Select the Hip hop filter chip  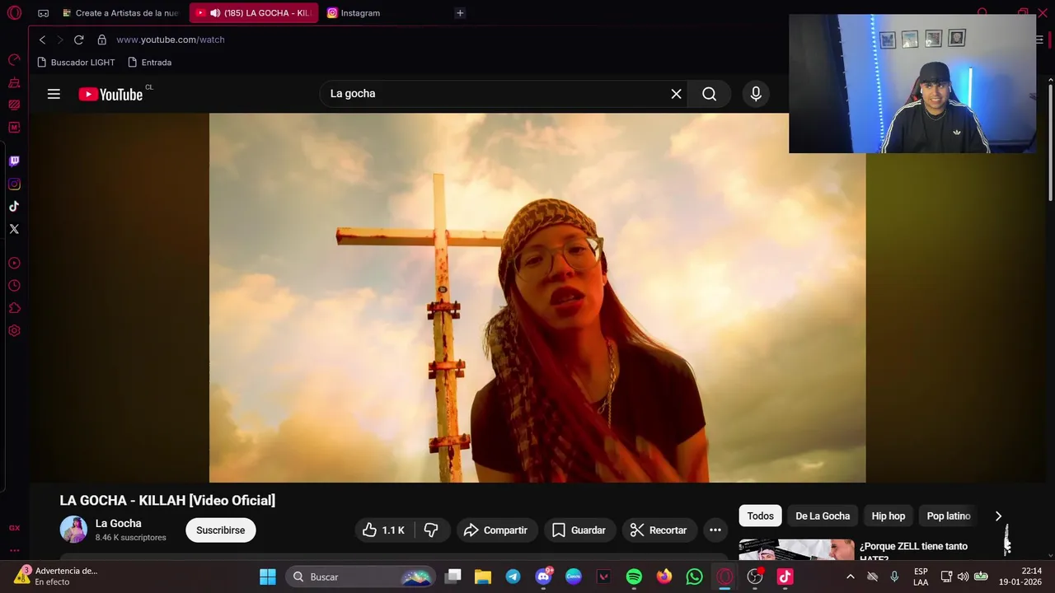(889, 516)
